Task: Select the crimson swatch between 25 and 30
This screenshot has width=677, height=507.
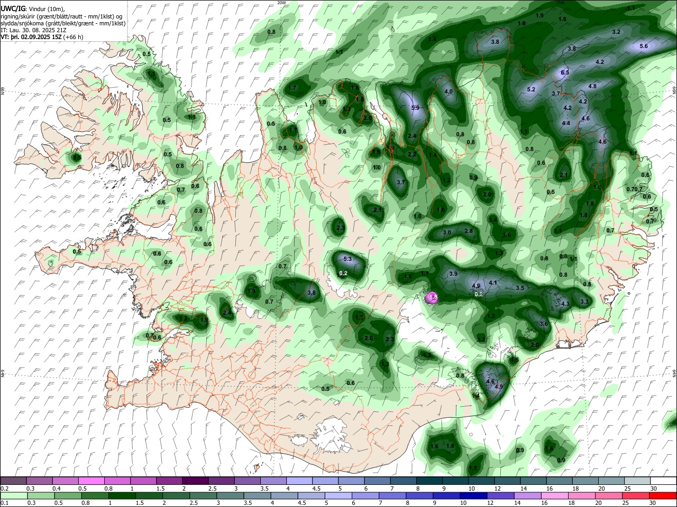Action: click(x=637, y=496)
